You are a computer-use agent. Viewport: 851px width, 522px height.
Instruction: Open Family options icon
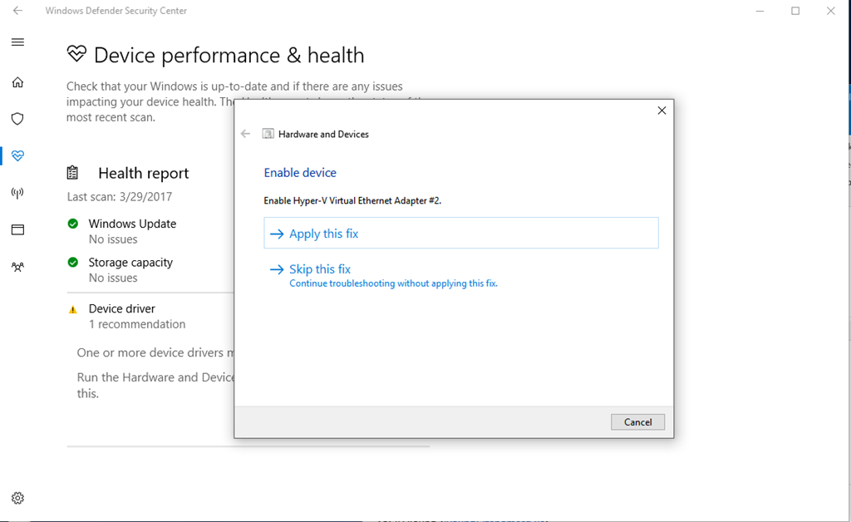(x=17, y=267)
